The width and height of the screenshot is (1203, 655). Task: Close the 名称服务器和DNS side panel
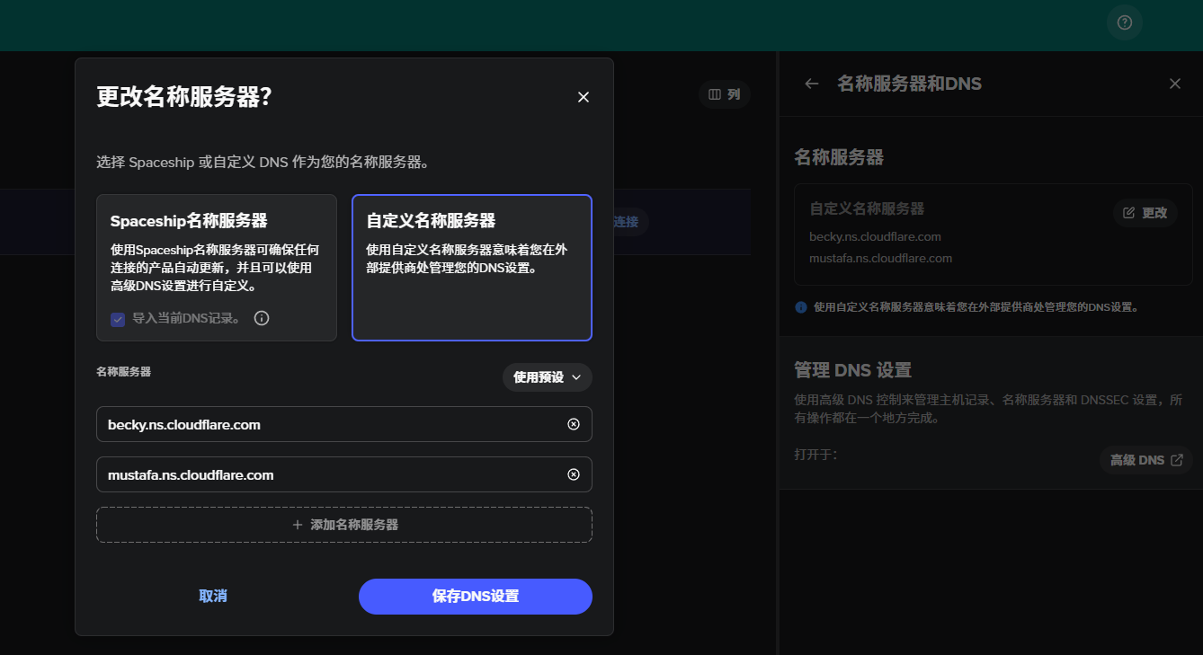tap(1174, 83)
